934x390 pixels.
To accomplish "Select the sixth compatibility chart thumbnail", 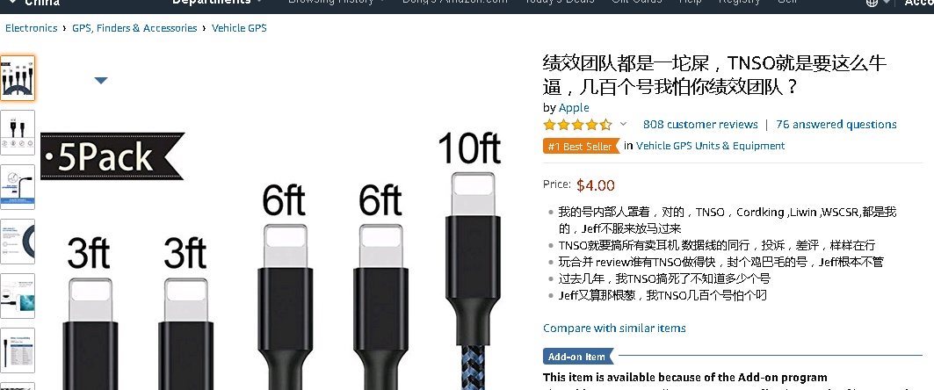I will click(18, 350).
